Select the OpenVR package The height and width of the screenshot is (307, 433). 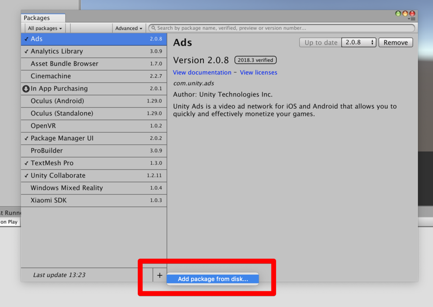pyautogui.click(x=94, y=126)
